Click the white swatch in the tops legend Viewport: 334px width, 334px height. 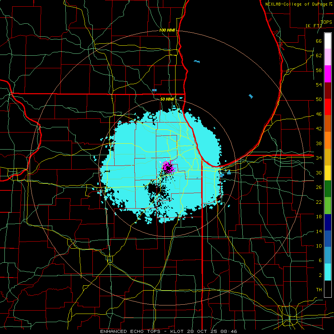click(x=328, y=41)
